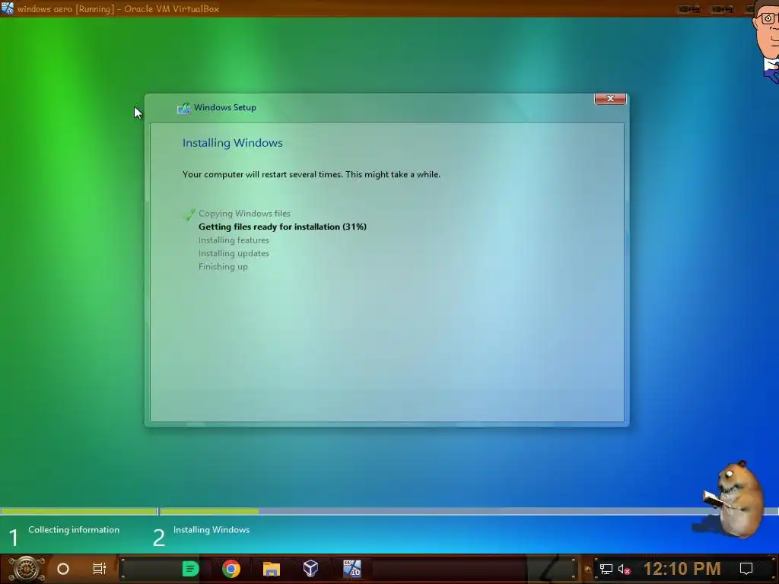
Task: Click the 'Collecting information' stage label
Action: click(x=74, y=530)
